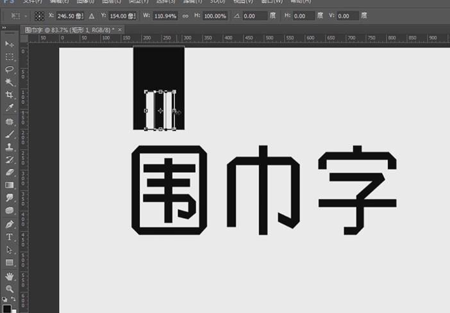This screenshot has height=313, width=450.
Task: Select the Lasso tool
Action: click(x=9, y=69)
